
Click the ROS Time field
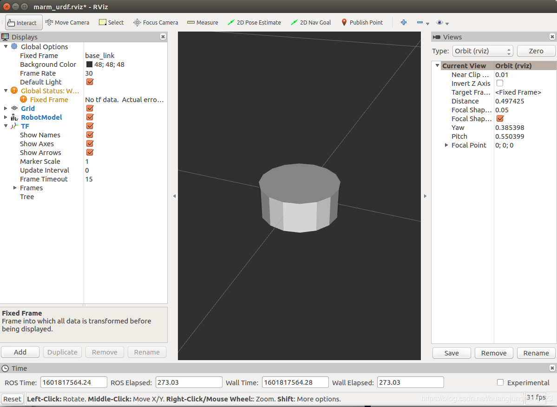click(73, 382)
